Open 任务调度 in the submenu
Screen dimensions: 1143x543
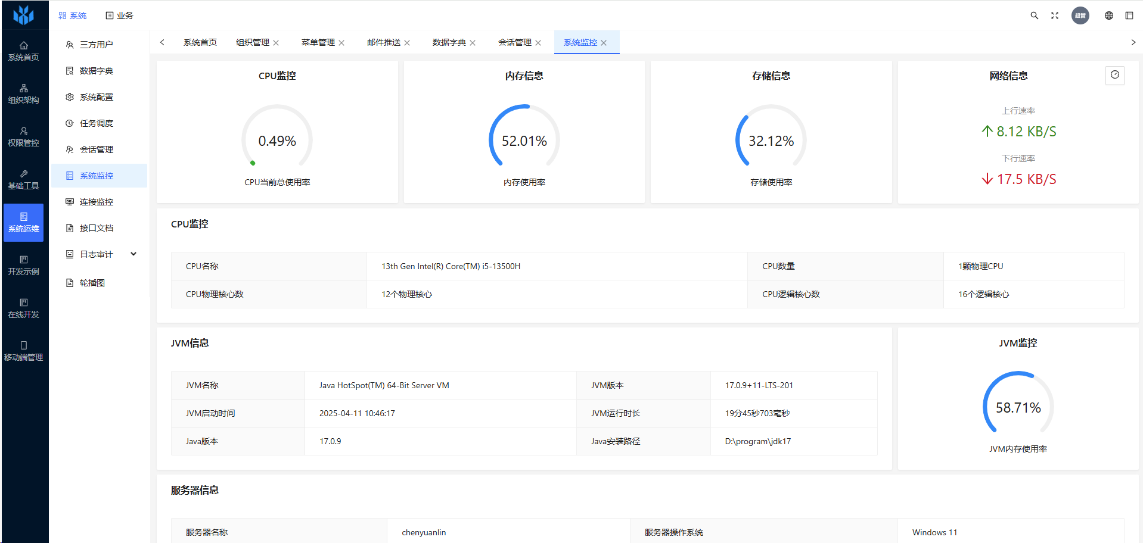97,123
